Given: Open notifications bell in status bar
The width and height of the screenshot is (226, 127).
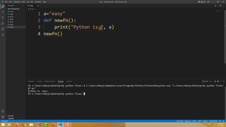Looking at the screenshot, I should click(224, 121).
